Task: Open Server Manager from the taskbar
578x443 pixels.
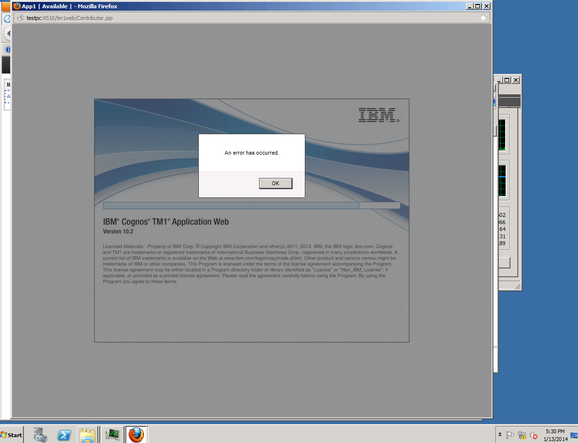Action: coord(40,435)
